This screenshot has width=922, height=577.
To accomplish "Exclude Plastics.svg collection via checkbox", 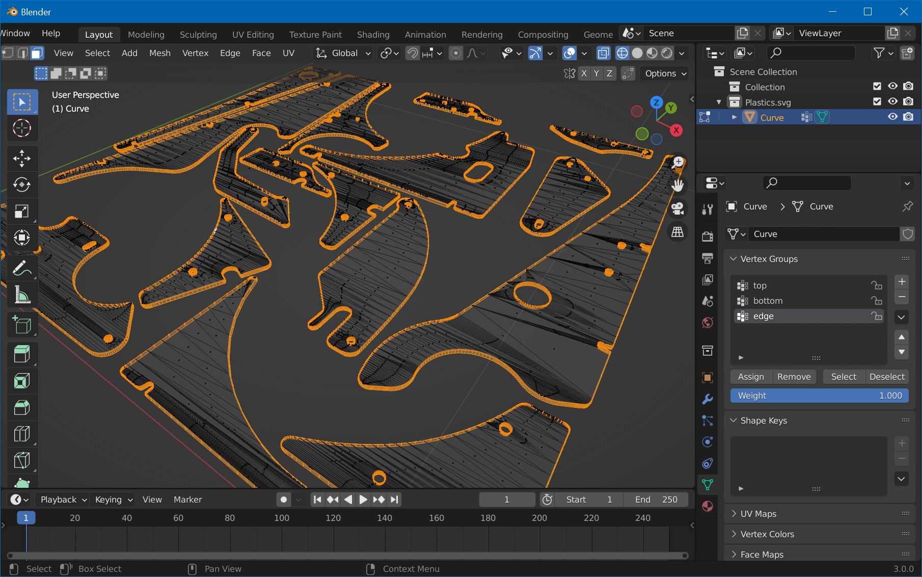I will tap(877, 101).
